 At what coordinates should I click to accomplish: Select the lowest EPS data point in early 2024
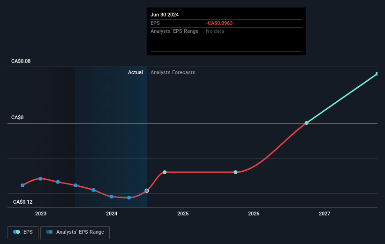(x=129, y=198)
